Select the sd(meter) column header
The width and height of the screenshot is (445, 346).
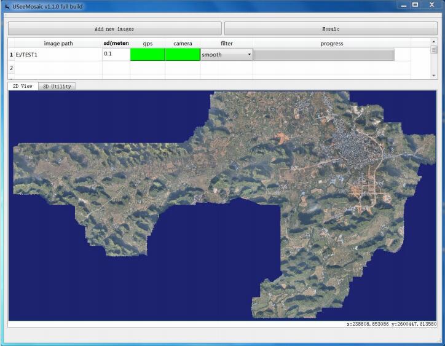click(x=116, y=44)
